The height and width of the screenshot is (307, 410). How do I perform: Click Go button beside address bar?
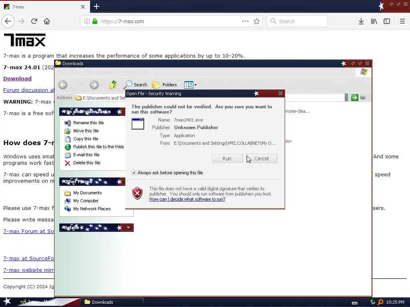click(x=358, y=98)
